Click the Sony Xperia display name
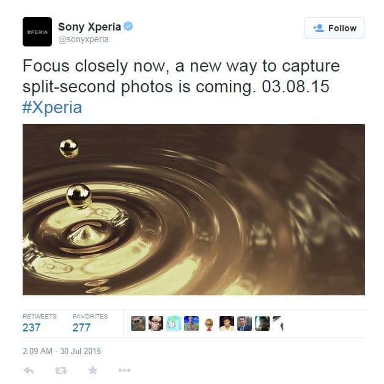The height and width of the screenshot is (384, 384). (x=90, y=27)
